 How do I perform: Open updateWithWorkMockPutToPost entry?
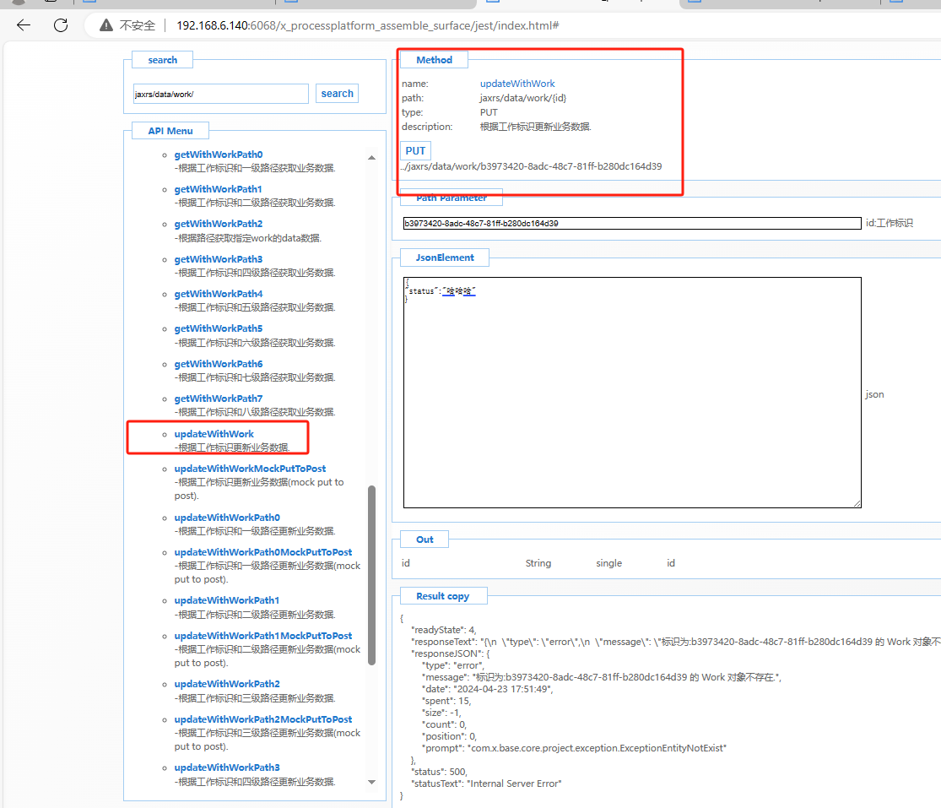pos(251,469)
